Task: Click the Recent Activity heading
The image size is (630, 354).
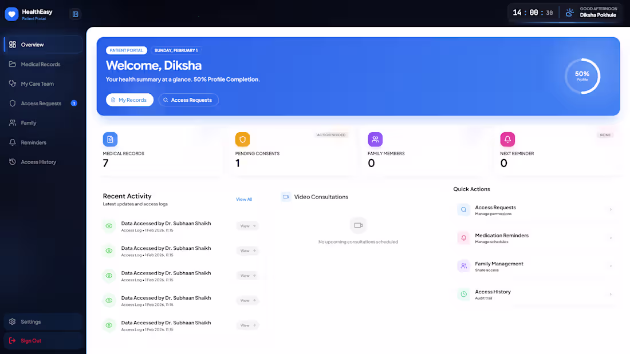Action: pos(127,196)
